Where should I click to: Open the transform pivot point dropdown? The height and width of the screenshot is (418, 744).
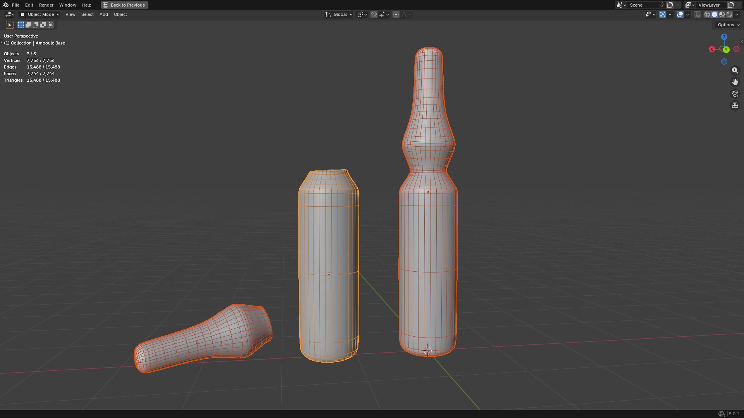point(362,14)
